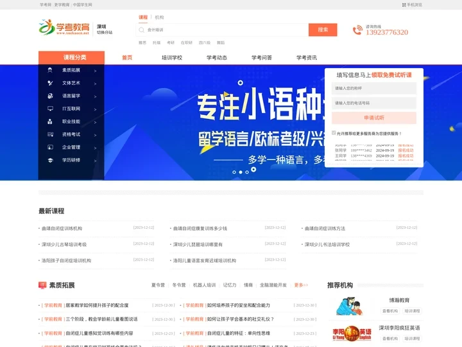The image size is (462, 347).
Task: Expand the 文体艺术 category arrow
Action: tap(95, 84)
